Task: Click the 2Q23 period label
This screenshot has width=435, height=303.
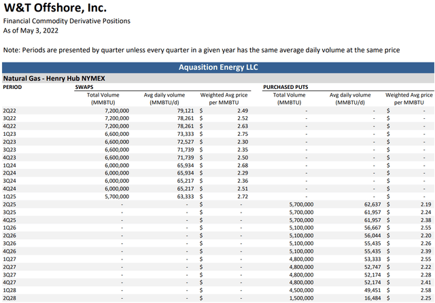Action: (x=10, y=142)
